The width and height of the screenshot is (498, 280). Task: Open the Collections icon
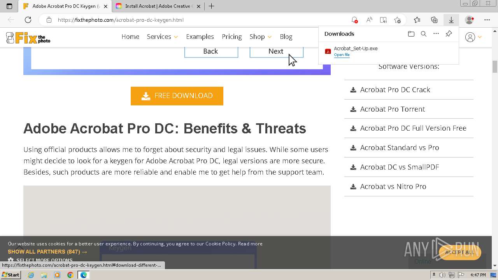434,20
